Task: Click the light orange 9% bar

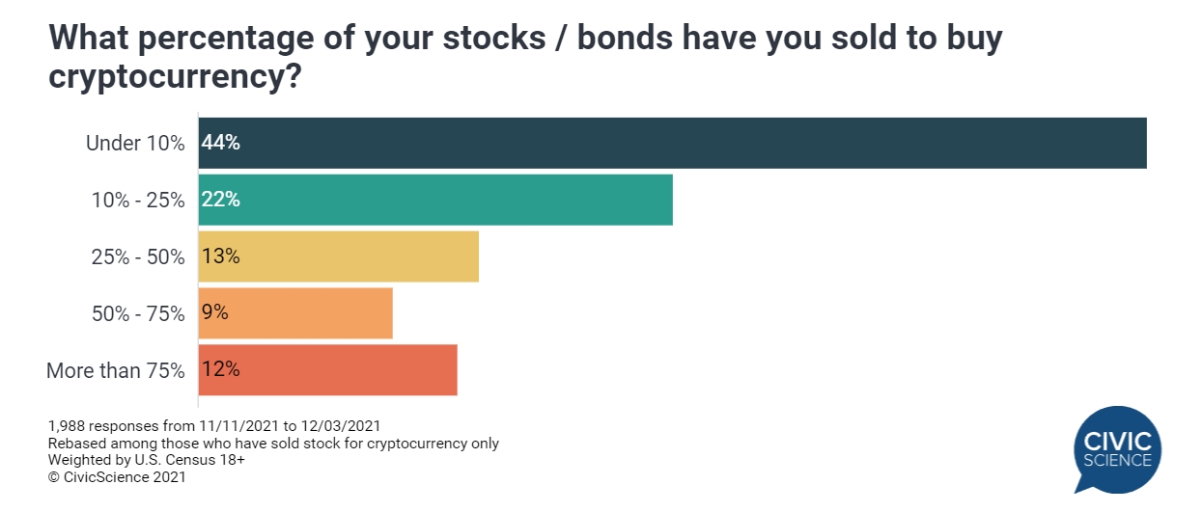Action: coord(295,313)
